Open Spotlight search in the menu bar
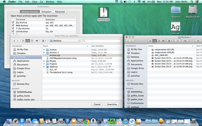Image resolution: width=202 pixels, height=126 pixels. click(192, 2)
